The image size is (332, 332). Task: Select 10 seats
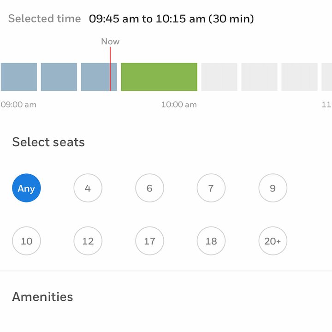point(26,241)
